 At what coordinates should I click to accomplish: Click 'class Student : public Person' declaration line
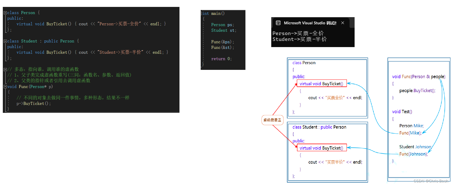(43, 41)
